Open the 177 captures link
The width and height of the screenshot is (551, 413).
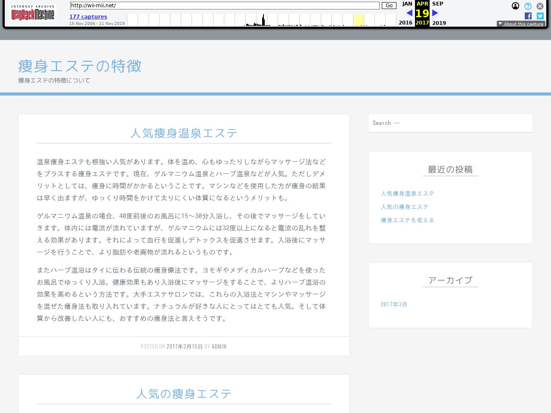coord(88,17)
